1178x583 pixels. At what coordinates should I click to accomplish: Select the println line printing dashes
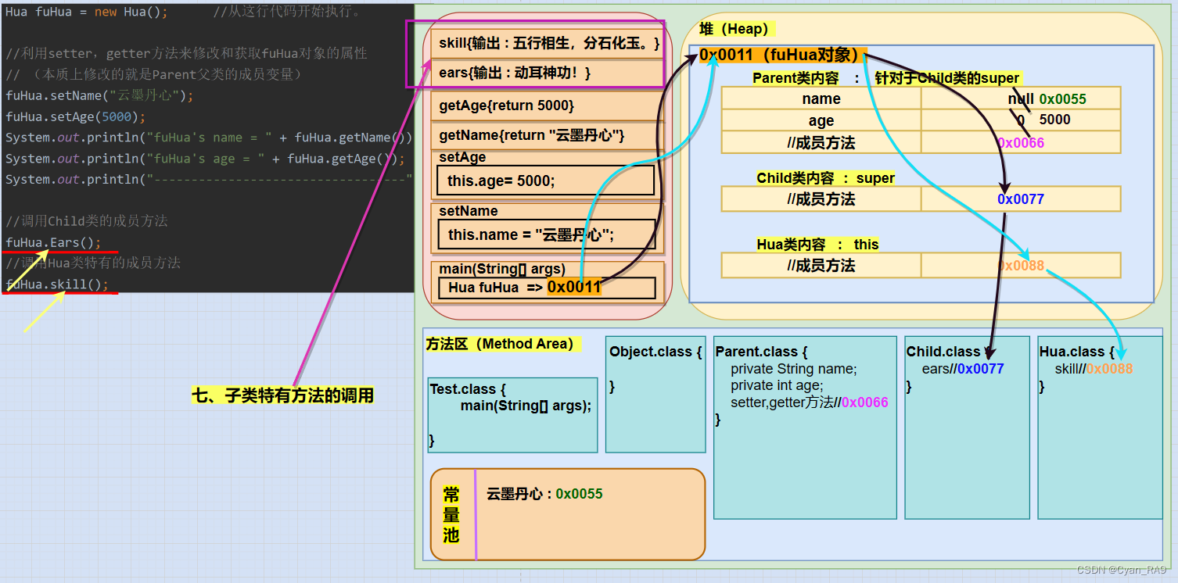(x=208, y=180)
